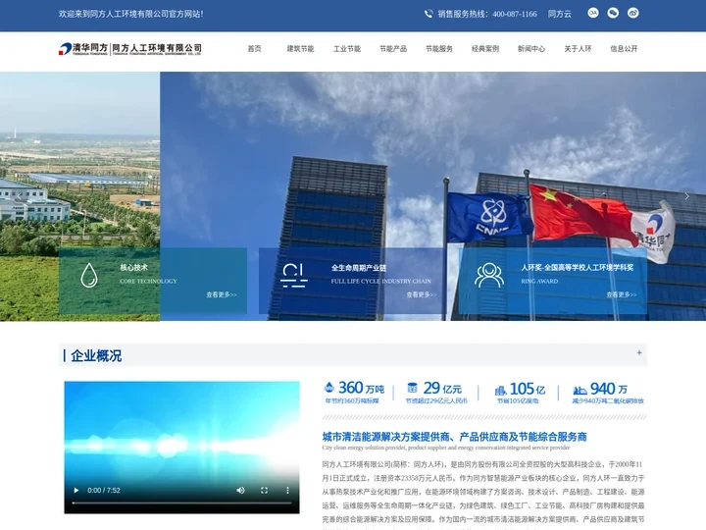Click 查看更多 in 人环奖 card

pyautogui.click(x=622, y=294)
